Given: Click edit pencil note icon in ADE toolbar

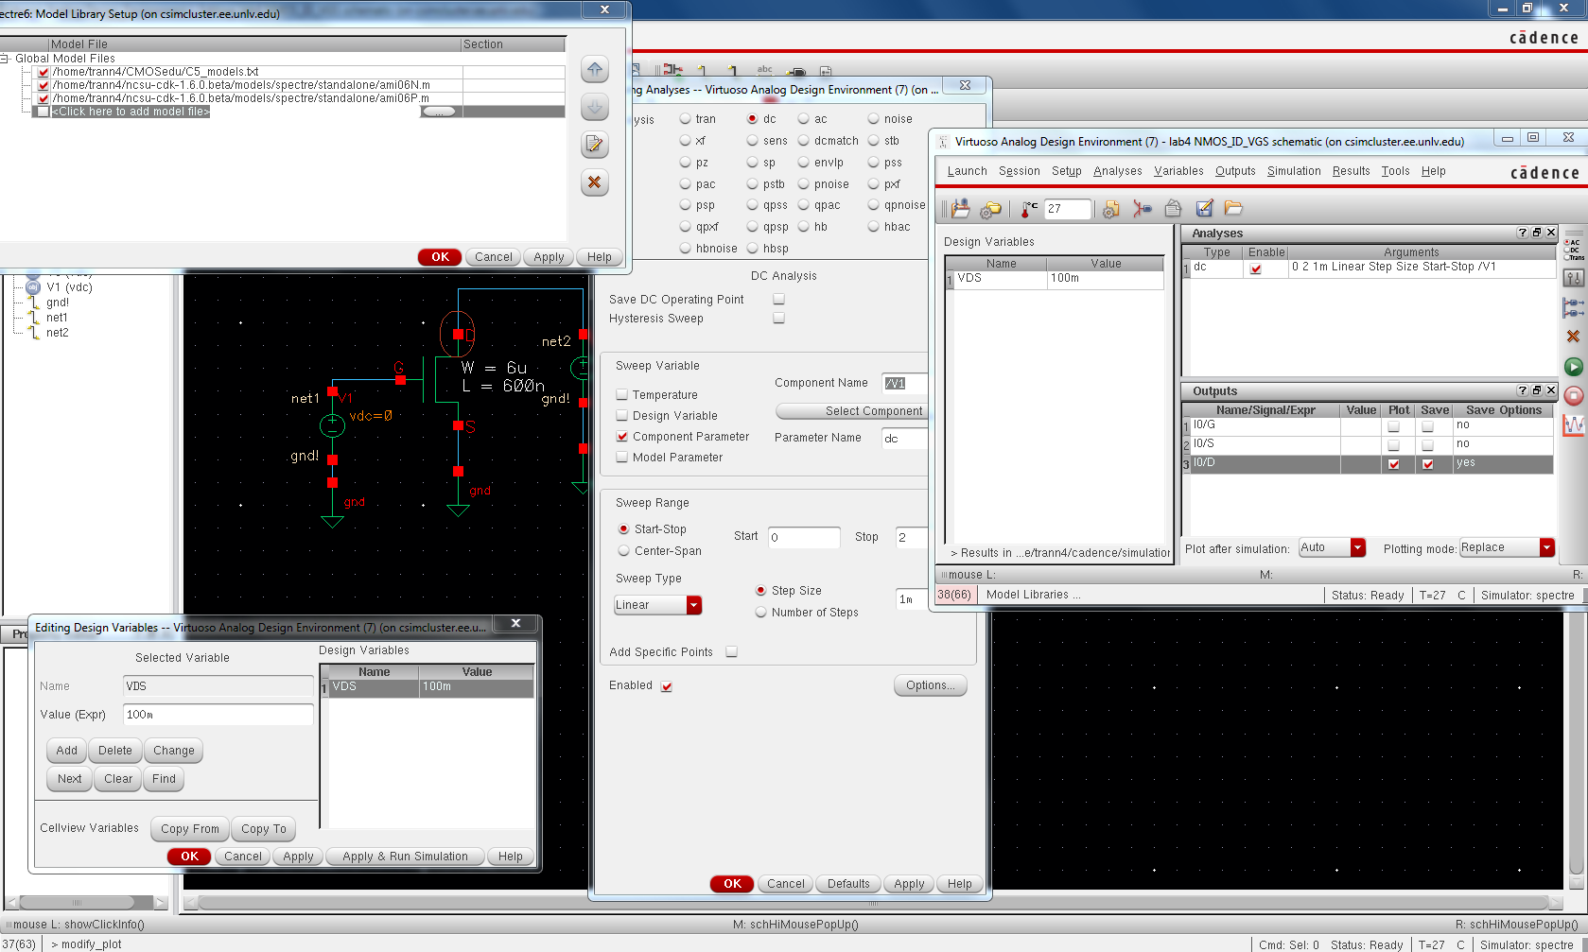Looking at the screenshot, I should point(1204,209).
